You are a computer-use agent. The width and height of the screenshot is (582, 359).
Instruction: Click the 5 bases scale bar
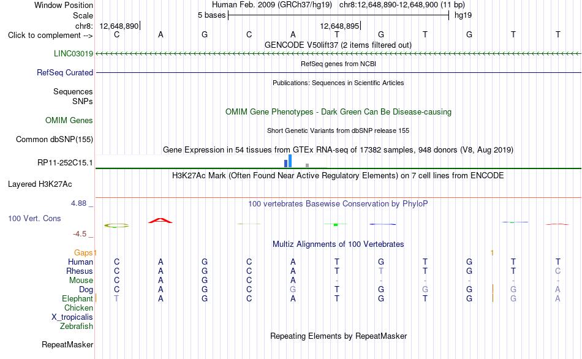click(339, 15)
